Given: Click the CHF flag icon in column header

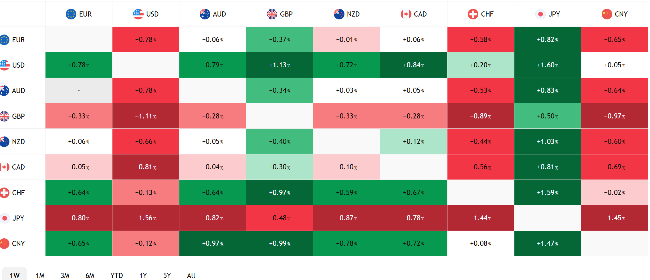Looking at the screenshot, I should coord(473,14).
